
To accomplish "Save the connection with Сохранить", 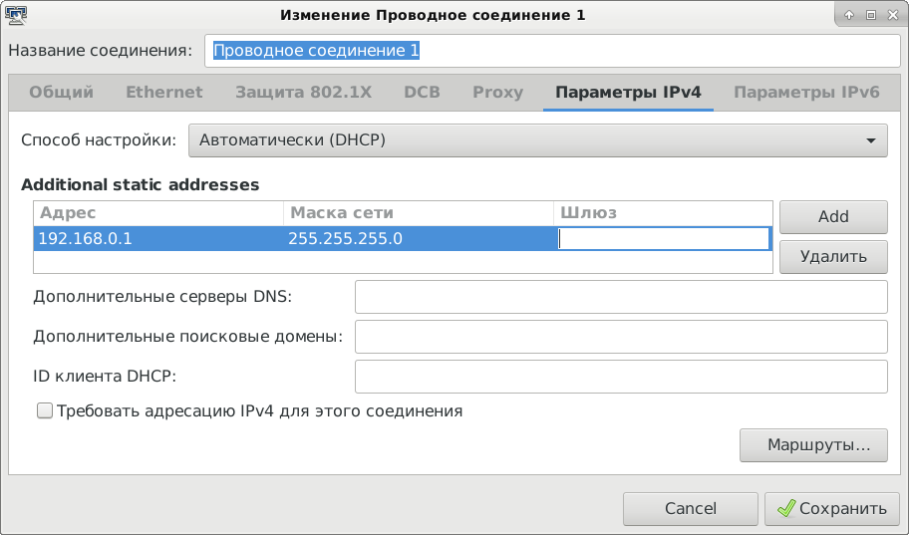I will (832, 508).
